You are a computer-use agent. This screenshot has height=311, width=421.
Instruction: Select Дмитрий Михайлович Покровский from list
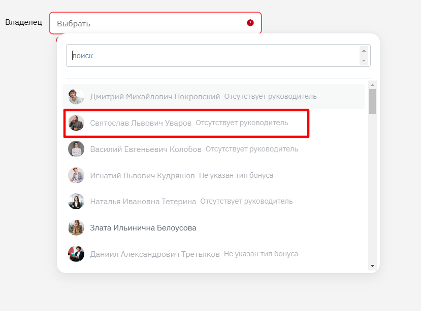tap(214, 96)
